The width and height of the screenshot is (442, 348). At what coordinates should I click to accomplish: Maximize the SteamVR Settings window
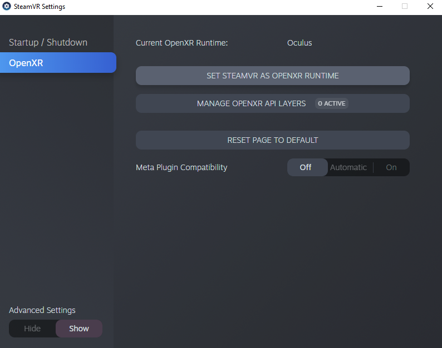click(405, 7)
